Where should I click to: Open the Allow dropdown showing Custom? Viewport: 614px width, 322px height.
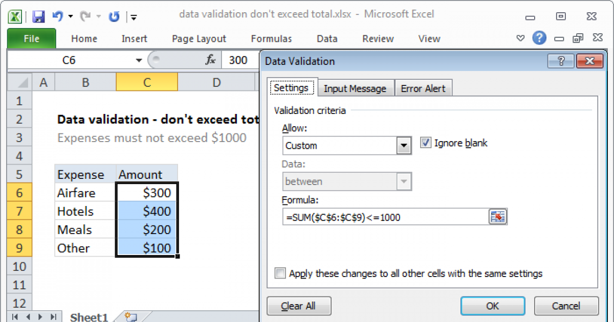404,146
